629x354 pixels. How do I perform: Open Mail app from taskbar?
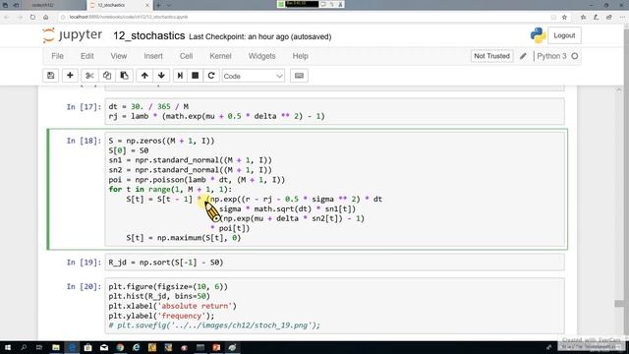104,347
